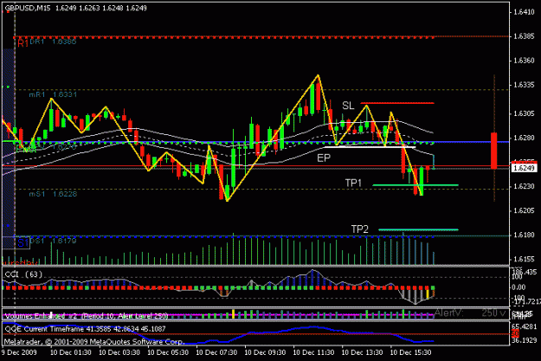Viewport: 541px width, 361px height.
Task: Click the Volumes Enhanced v2 indicator label
Action: [x=87, y=316]
